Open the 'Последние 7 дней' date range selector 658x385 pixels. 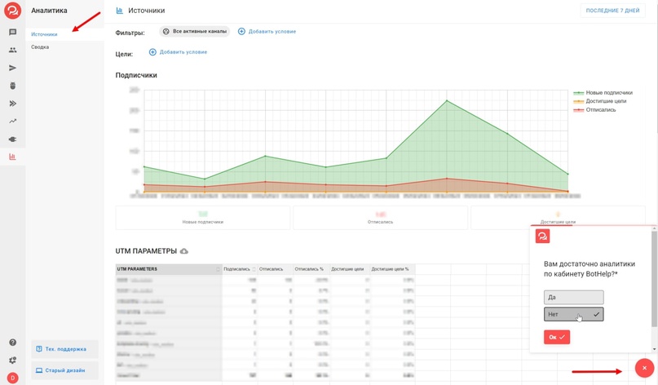click(x=612, y=11)
